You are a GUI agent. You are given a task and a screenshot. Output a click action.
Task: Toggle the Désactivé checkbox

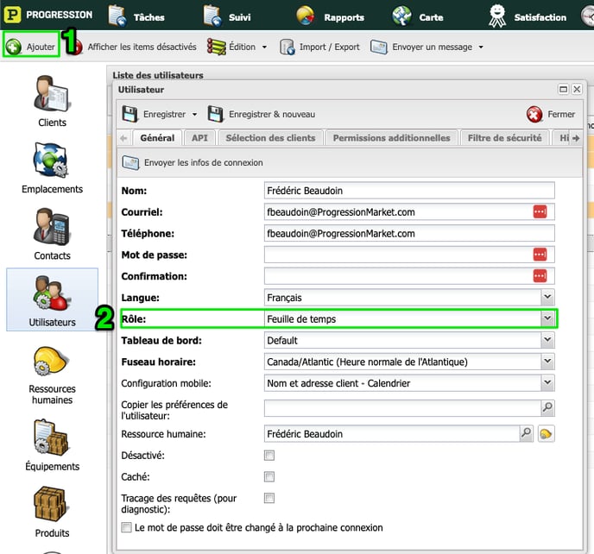(x=269, y=455)
